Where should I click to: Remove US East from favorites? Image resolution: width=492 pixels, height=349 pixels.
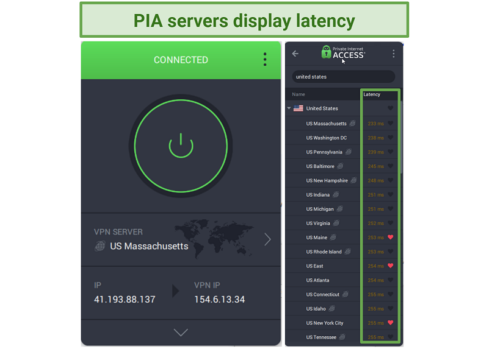click(x=390, y=266)
